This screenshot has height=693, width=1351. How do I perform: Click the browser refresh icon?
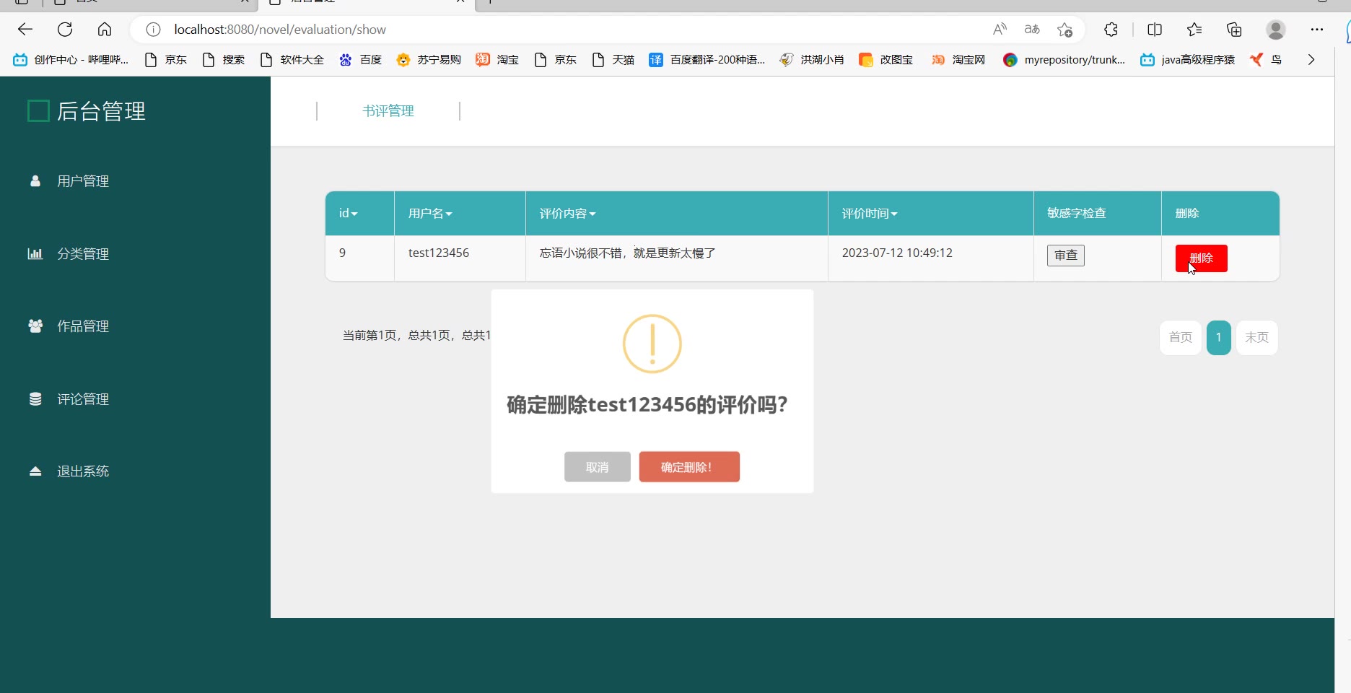pyautogui.click(x=65, y=30)
